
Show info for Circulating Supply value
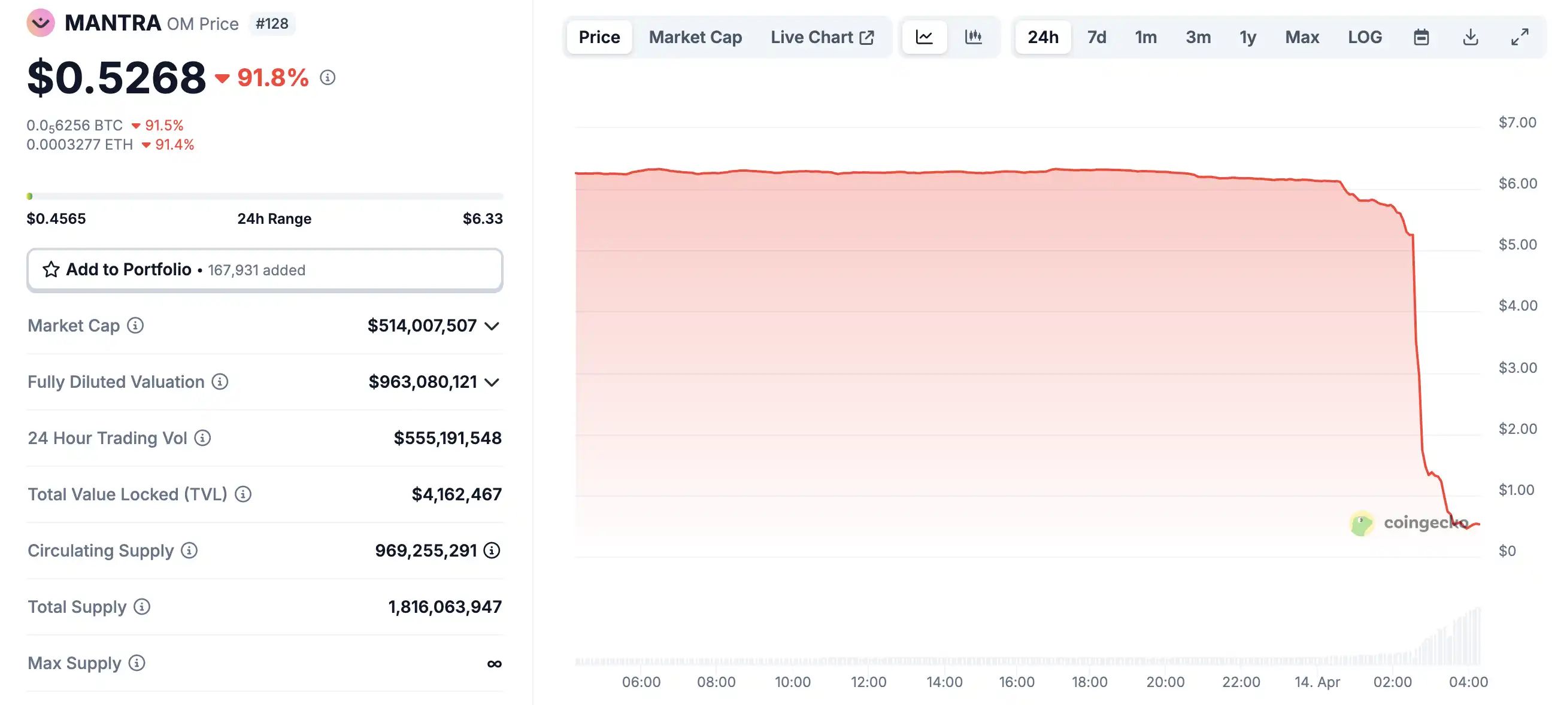click(x=492, y=551)
